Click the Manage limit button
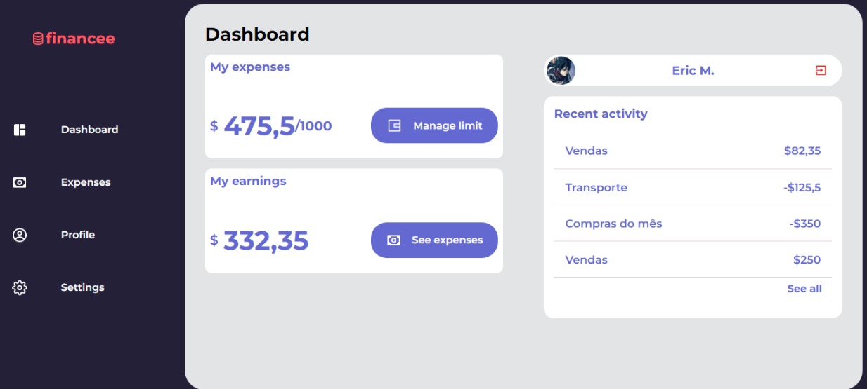 coord(434,125)
